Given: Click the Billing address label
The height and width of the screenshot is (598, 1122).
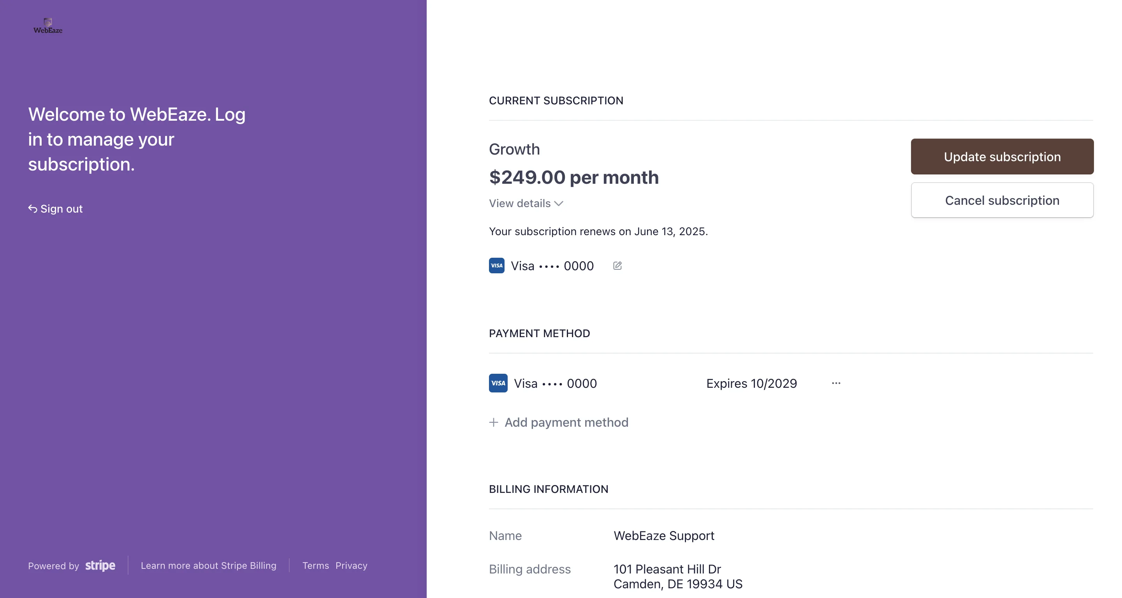Looking at the screenshot, I should 529,569.
